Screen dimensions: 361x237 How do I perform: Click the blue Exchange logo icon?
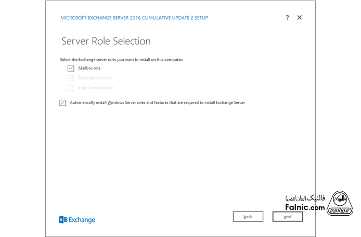(x=62, y=220)
